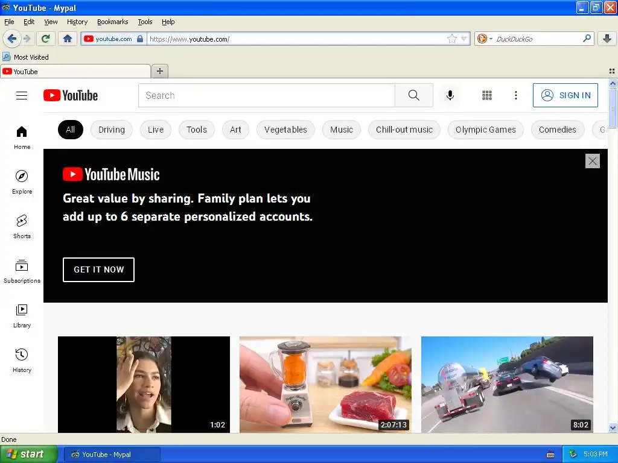
Task: Open the Bookmarks menu
Action: 112,22
